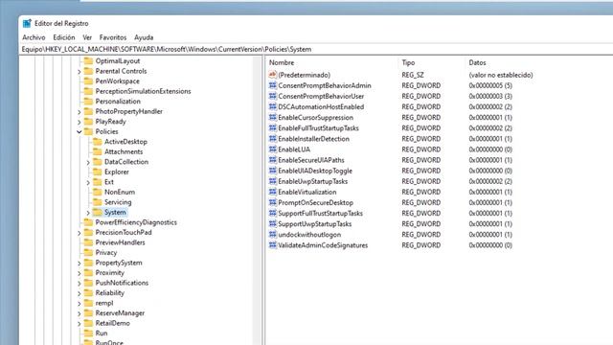Select the undockwithoutlogon value name

click(x=309, y=235)
